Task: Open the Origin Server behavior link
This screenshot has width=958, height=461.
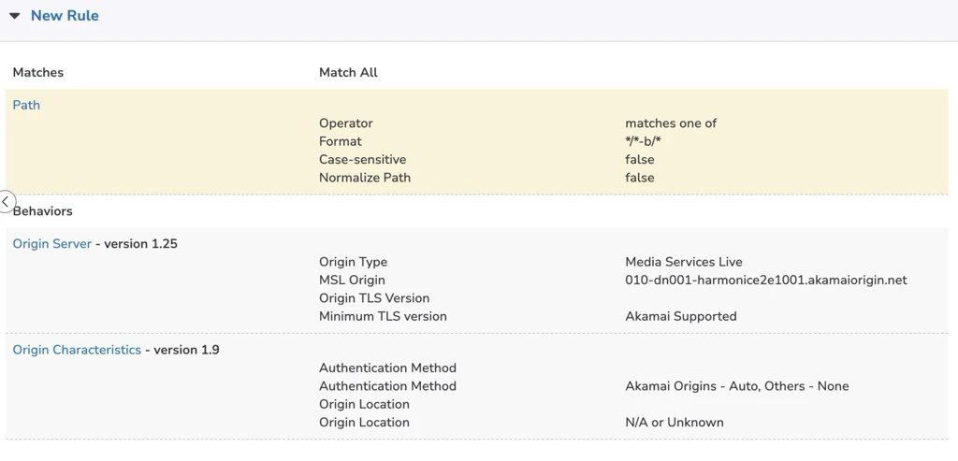Action: [52, 243]
